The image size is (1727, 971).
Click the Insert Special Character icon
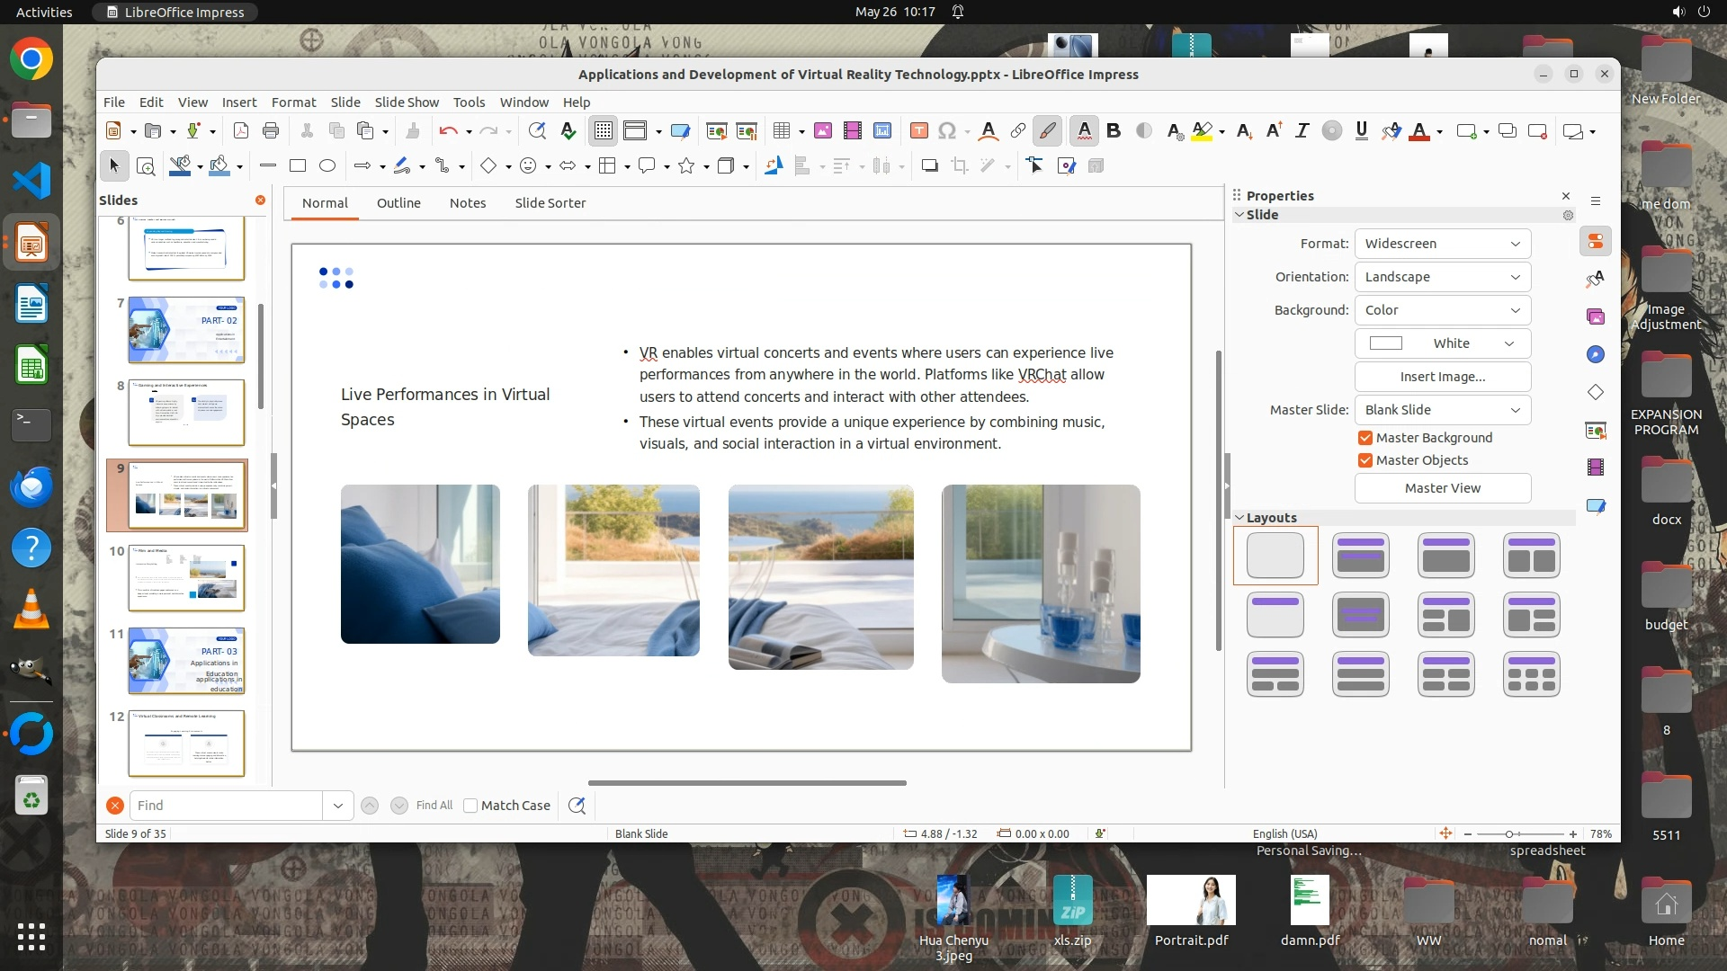click(x=946, y=131)
